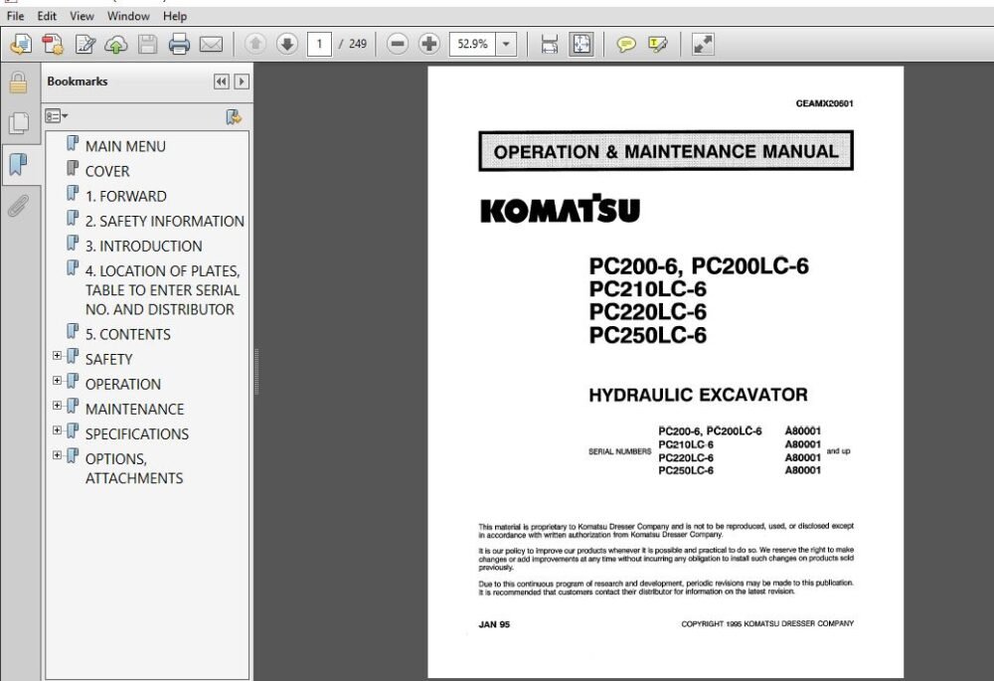994x681 pixels.
Task: Zoom in with the plus button
Action: click(429, 44)
